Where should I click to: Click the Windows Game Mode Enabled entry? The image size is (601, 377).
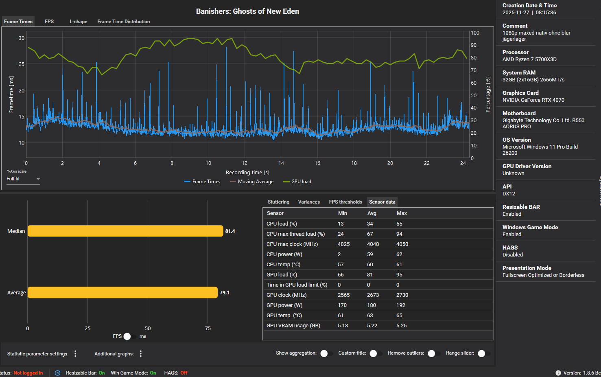pyautogui.click(x=512, y=235)
